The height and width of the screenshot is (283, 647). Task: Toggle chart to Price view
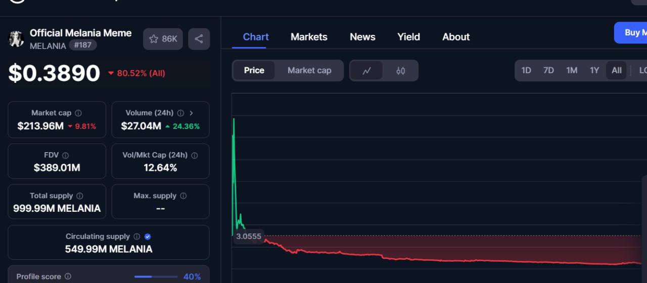pyautogui.click(x=254, y=71)
